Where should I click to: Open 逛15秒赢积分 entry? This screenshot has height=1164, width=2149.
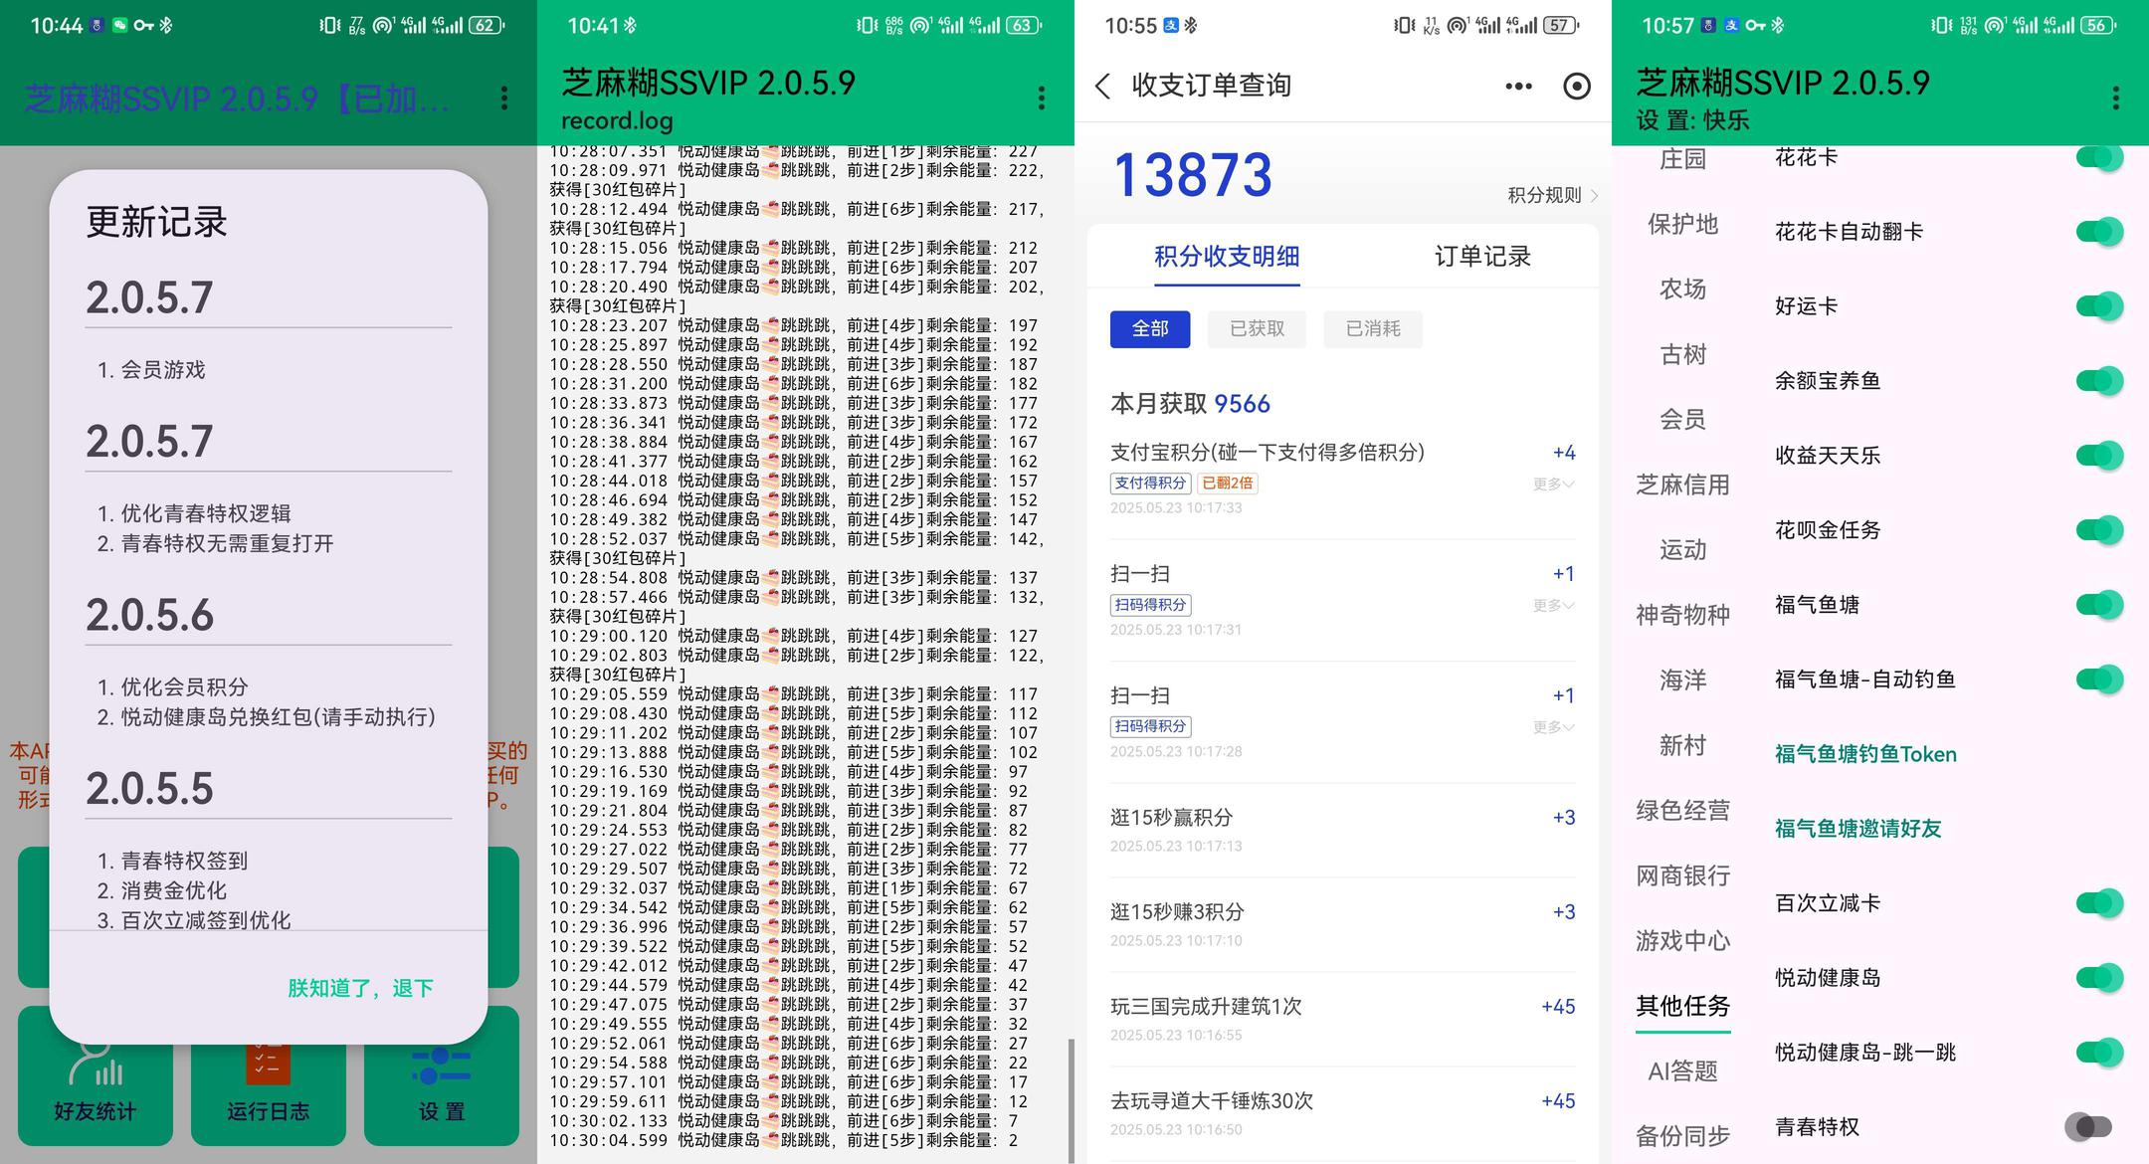pos(1343,830)
